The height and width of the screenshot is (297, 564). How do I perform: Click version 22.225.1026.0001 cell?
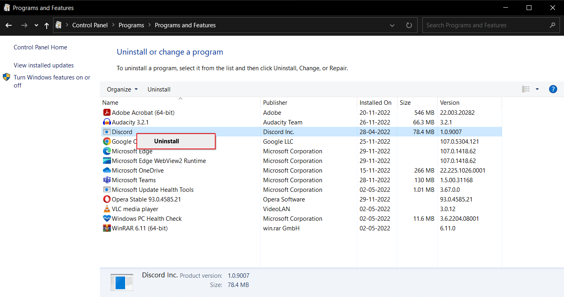(x=463, y=171)
